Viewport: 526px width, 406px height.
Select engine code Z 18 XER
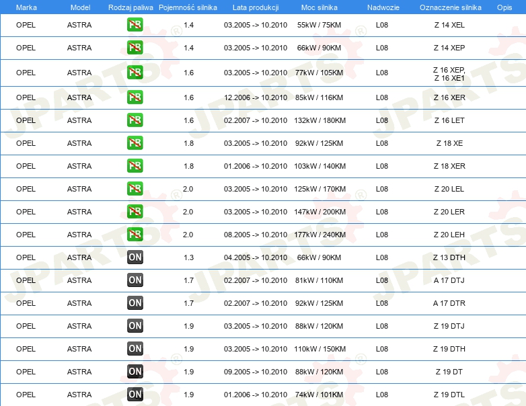click(449, 165)
